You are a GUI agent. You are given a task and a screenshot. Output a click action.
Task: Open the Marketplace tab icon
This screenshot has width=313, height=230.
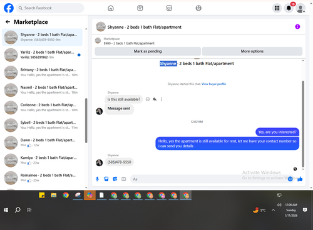(169, 8)
